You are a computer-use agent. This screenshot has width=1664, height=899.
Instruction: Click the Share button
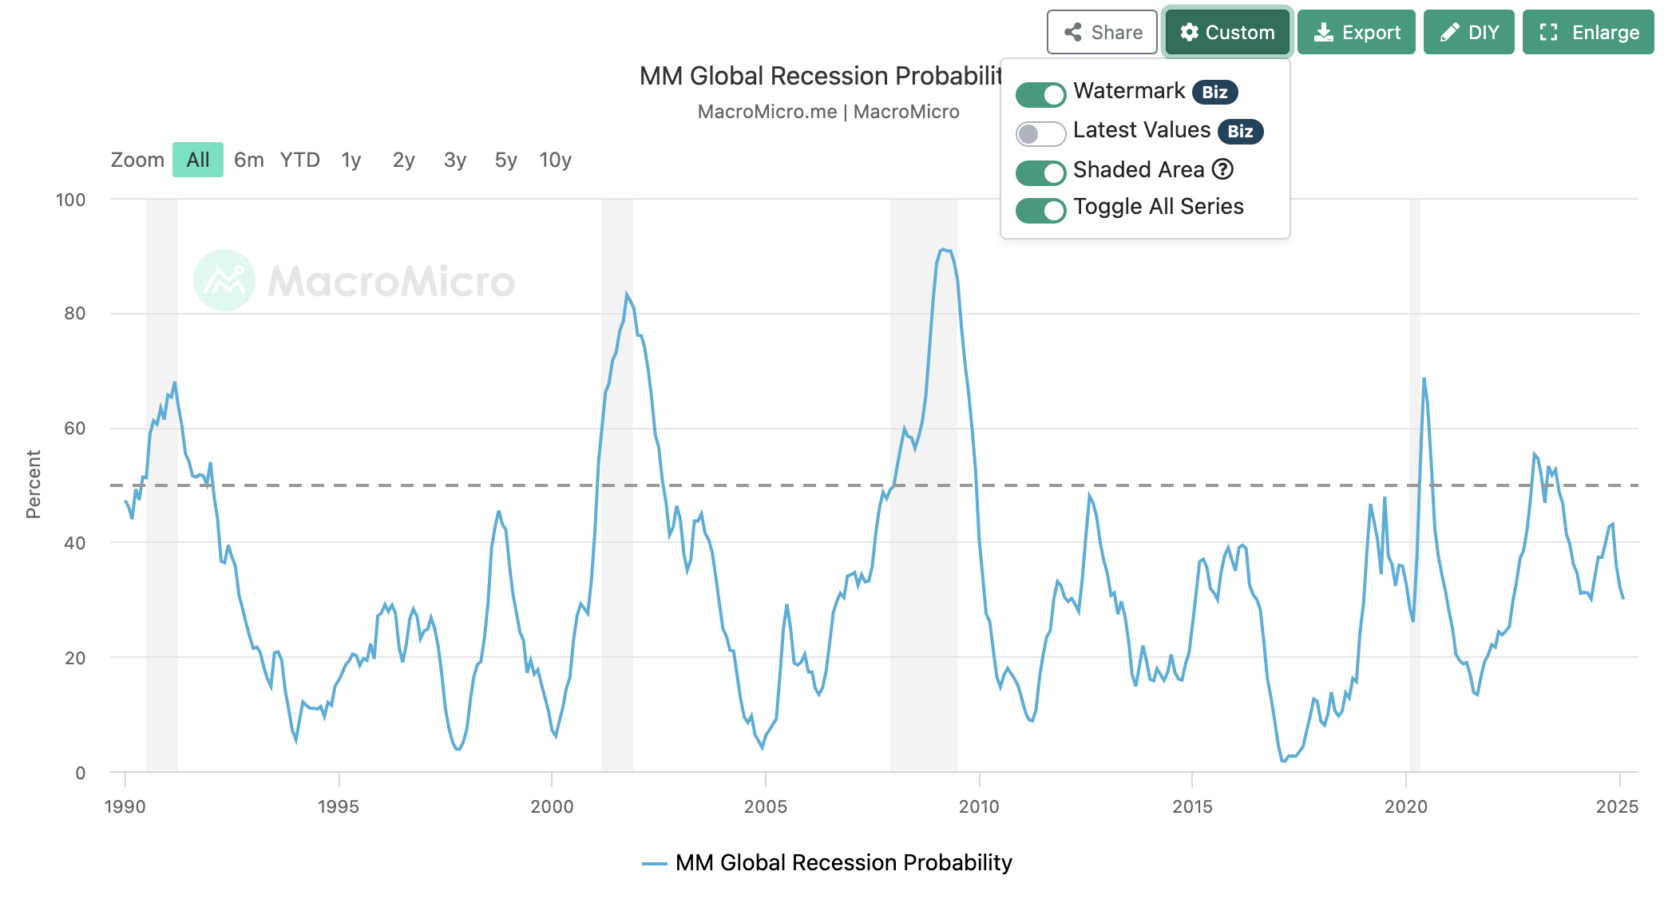click(1102, 32)
